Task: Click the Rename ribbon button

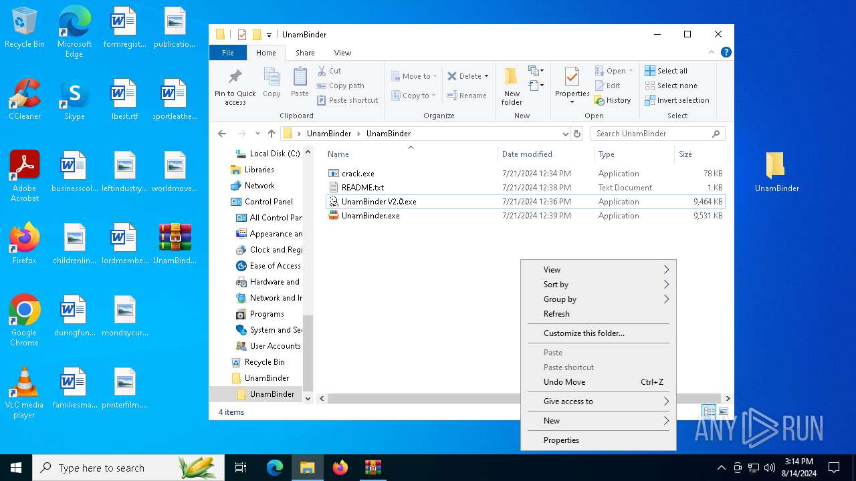Action: (467, 96)
